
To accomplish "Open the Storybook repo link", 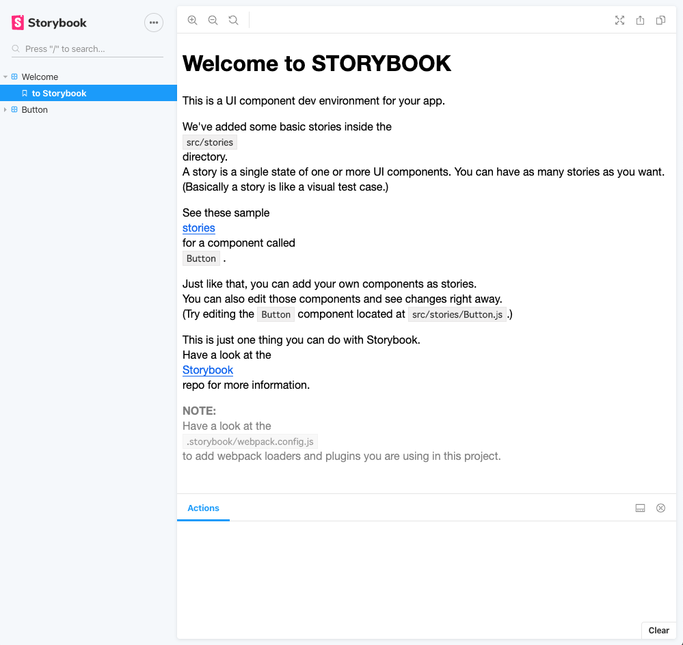I will pyautogui.click(x=208, y=370).
